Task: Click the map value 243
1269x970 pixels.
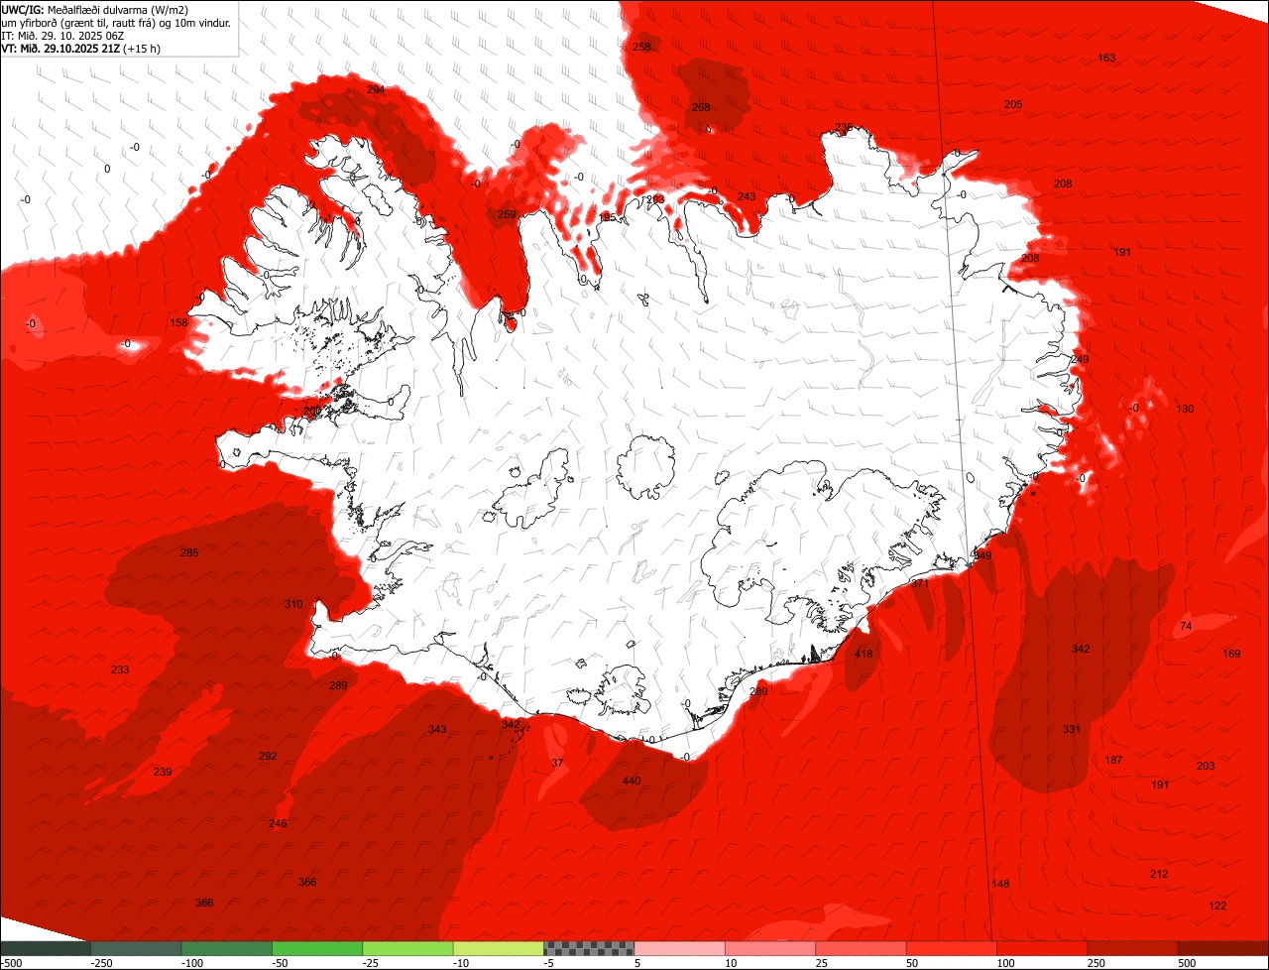Action: tap(747, 196)
